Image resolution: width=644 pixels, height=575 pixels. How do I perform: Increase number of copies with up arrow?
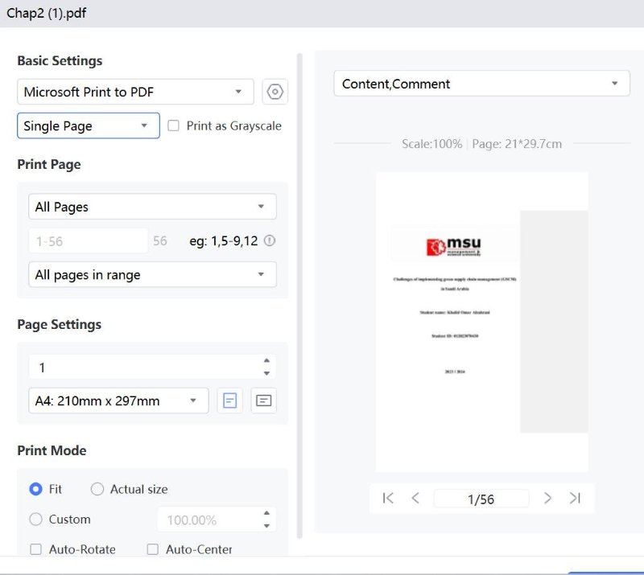(x=266, y=361)
